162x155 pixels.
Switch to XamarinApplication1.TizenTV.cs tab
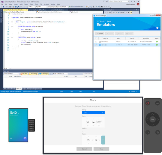tap(37, 10)
